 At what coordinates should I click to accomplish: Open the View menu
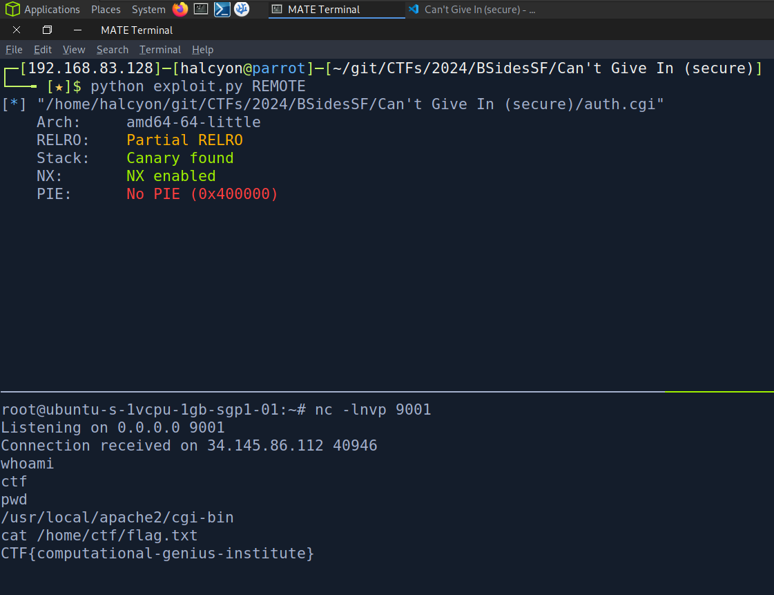point(74,50)
